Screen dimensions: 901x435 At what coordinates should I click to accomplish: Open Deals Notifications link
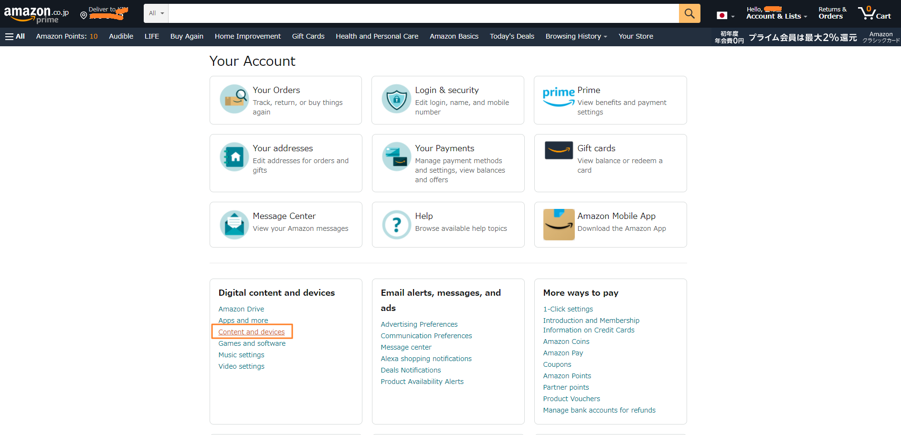(411, 370)
